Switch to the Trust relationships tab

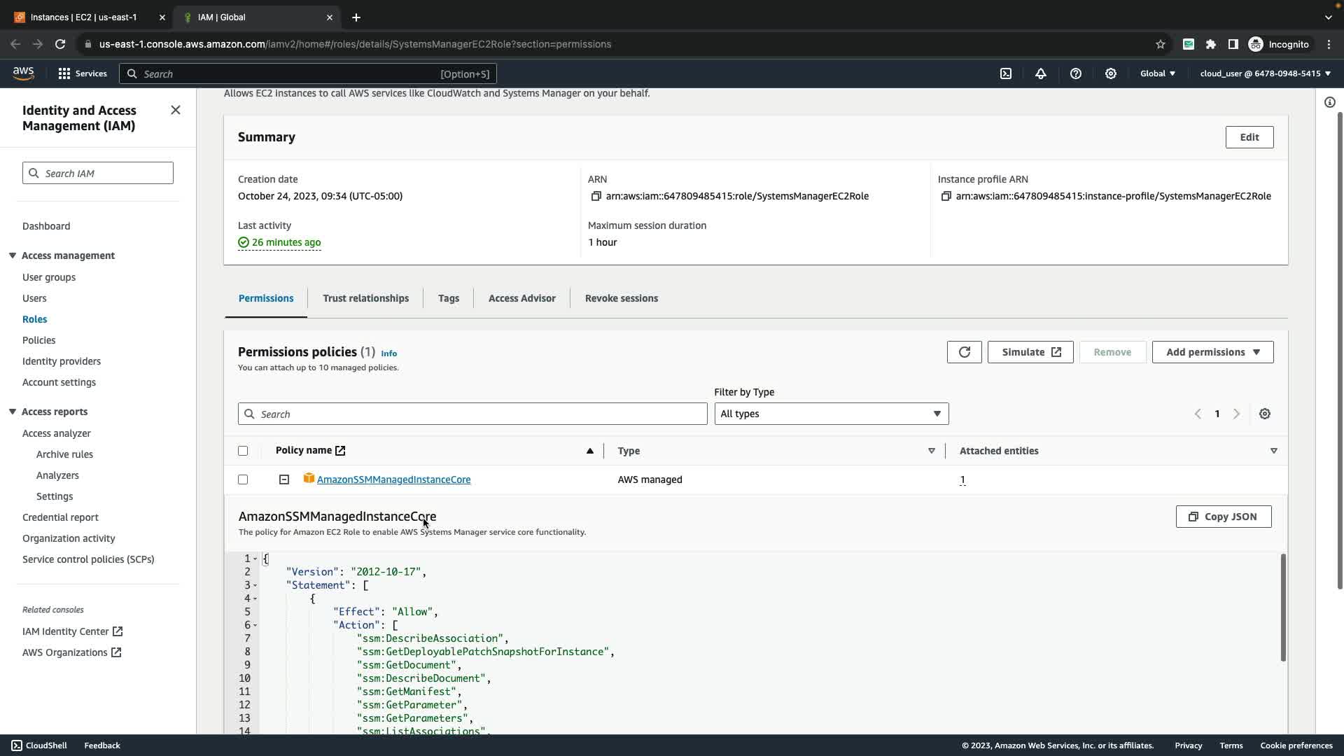(x=365, y=298)
